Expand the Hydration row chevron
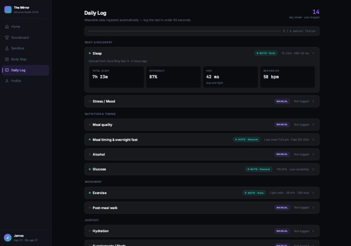The image size is (351, 246). (x=313, y=231)
